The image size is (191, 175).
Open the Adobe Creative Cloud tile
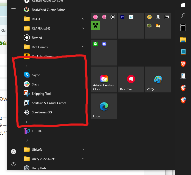tap(104, 79)
